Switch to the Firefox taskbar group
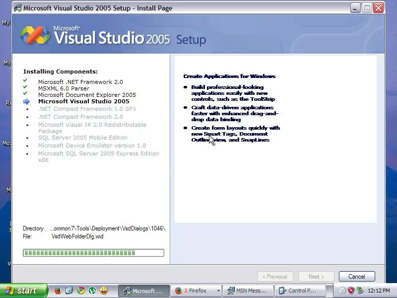This screenshot has width=397, height=298. [194, 291]
